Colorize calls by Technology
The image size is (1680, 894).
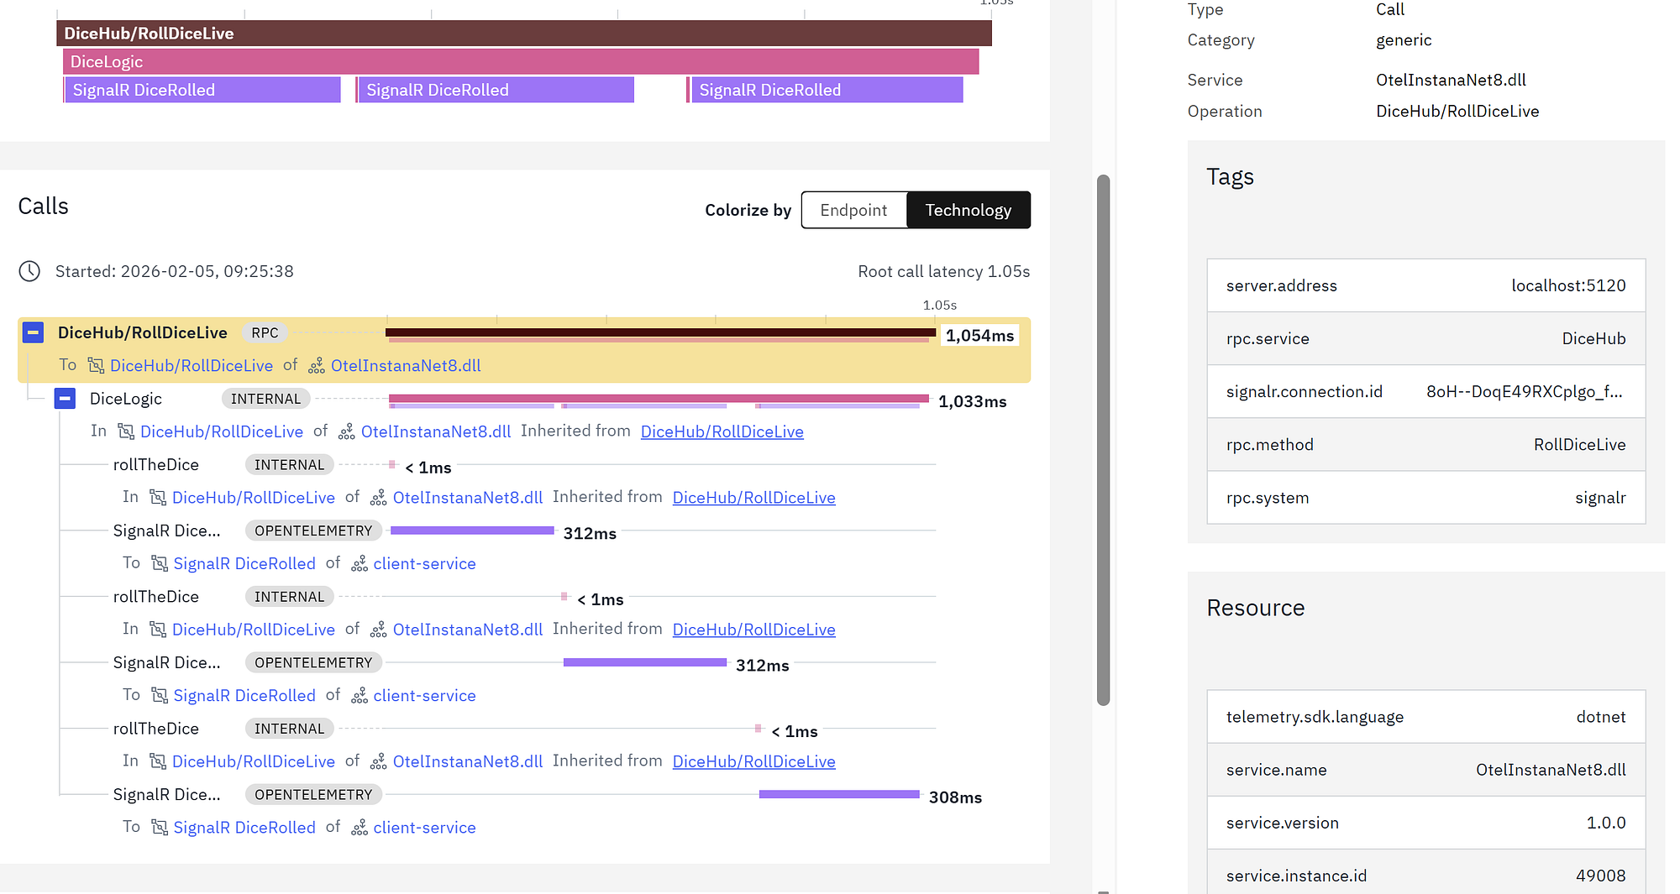click(x=969, y=210)
